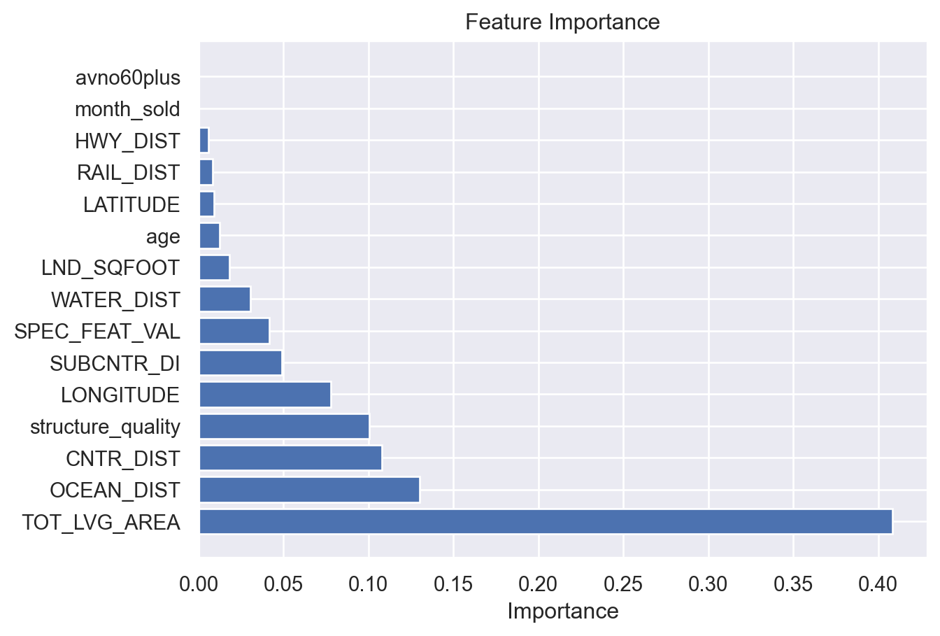940x636 pixels.
Task: Select the age bar
Action: [x=210, y=236]
